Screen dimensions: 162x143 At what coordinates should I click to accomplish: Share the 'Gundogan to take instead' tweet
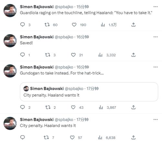[133, 107]
